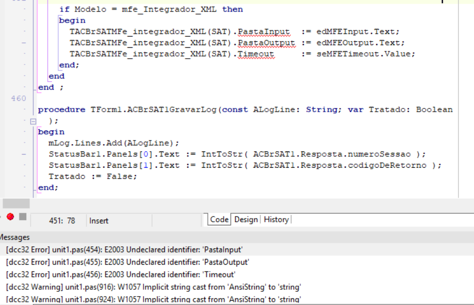Click mfe_Integrador_XML in the if statement
Viewport: 474px width, 305px height.
click(169, 9)
